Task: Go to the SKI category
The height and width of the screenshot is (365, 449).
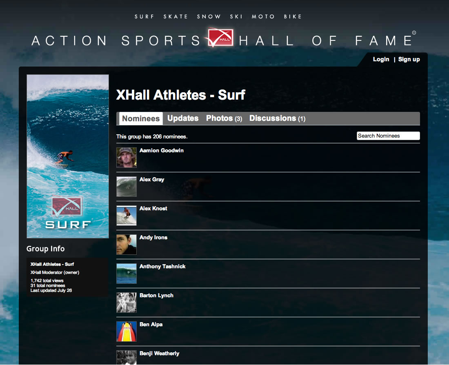Action: pos(236,17)
